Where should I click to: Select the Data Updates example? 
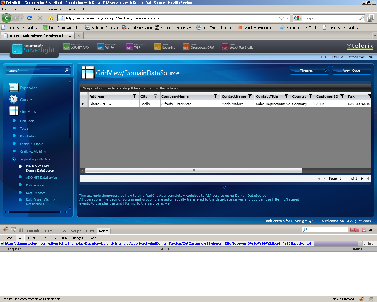pyautogui.click(x=36, y=193)
